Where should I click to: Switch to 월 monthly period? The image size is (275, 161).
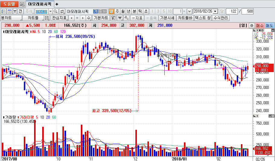coord(123,11)
